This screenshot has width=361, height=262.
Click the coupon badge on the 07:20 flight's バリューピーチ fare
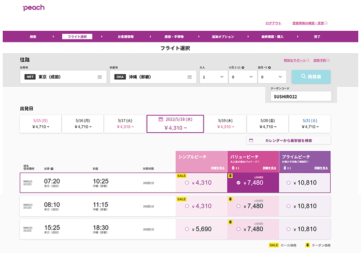click(230, 176)
